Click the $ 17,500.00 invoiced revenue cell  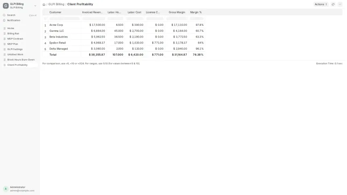click(x=94, y=25)
